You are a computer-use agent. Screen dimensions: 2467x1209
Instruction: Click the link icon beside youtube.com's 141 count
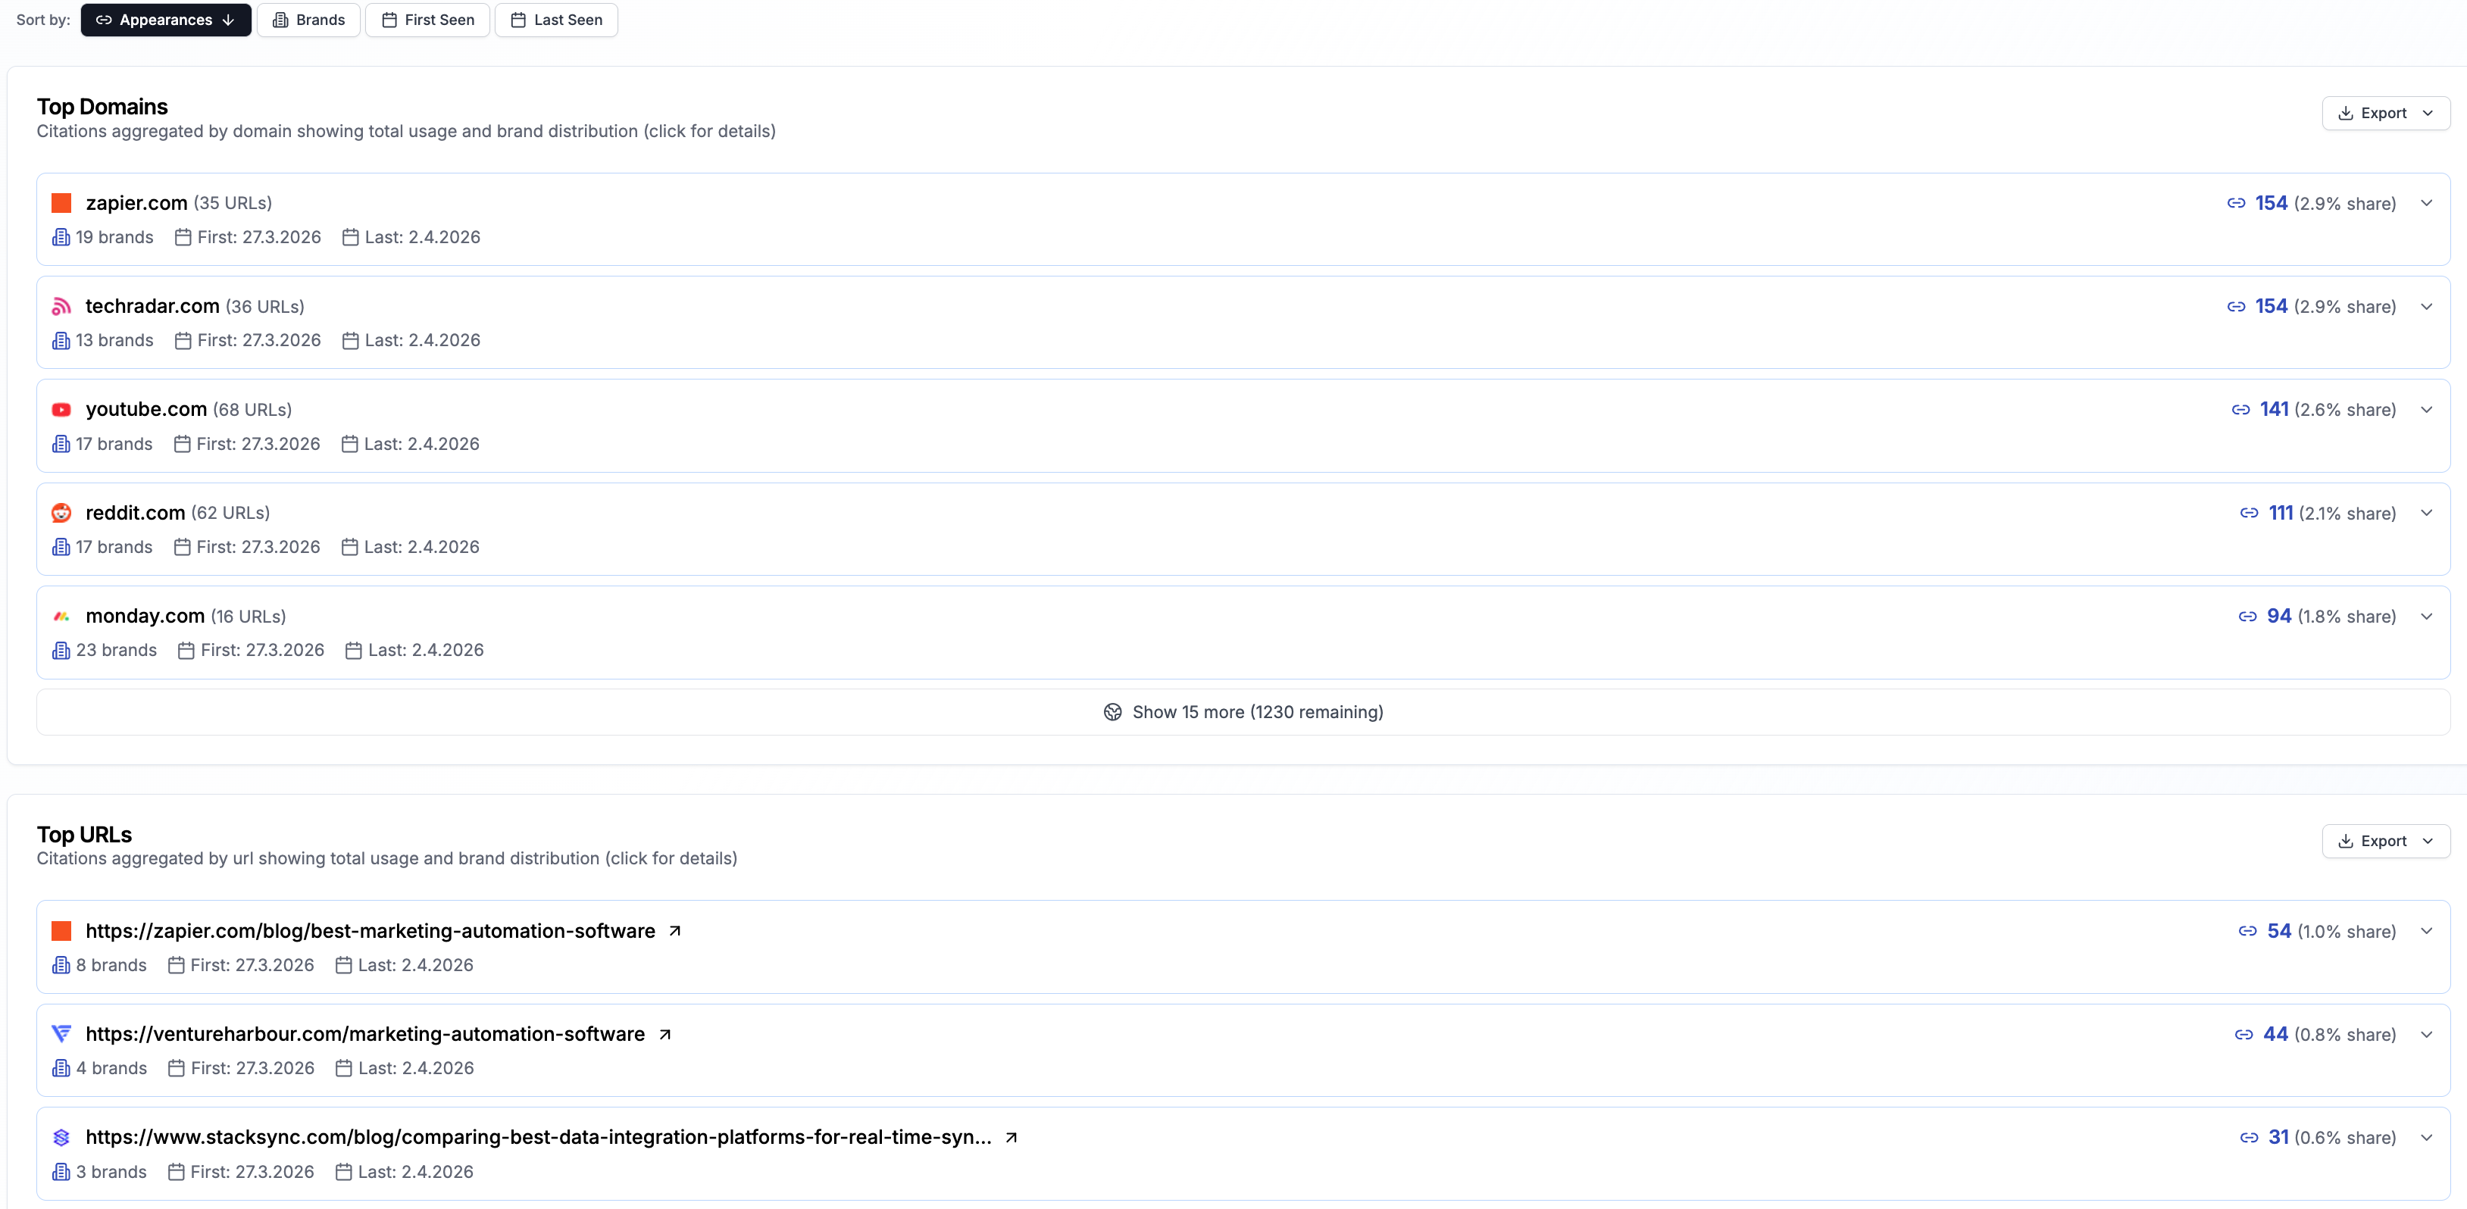[2241, 410]
